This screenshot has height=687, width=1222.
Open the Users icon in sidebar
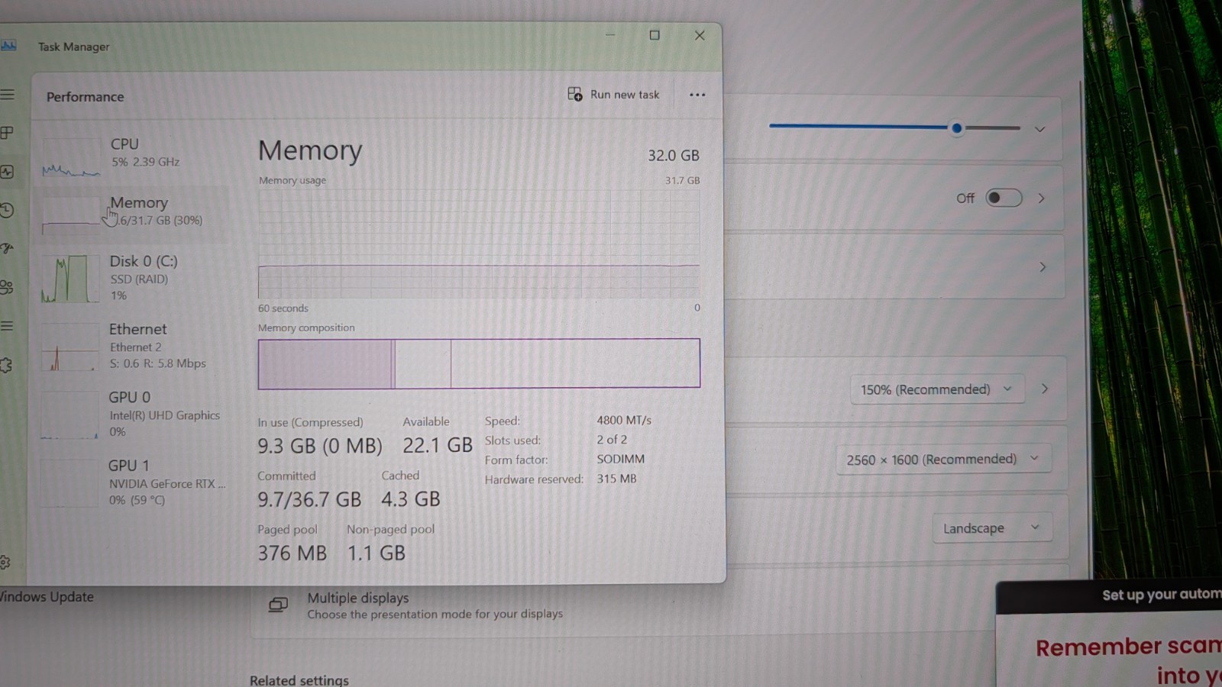(7, 287)
